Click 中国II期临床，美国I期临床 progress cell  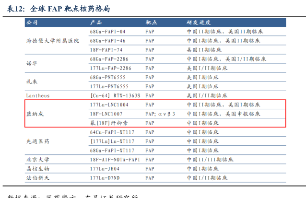224,105
